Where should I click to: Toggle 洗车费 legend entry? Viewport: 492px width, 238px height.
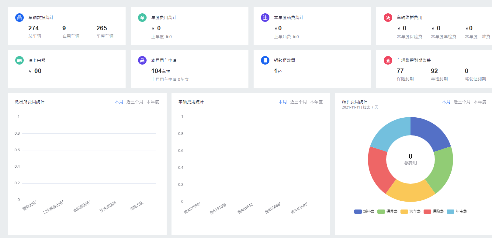pyautogui.click(x=411, y=211)
